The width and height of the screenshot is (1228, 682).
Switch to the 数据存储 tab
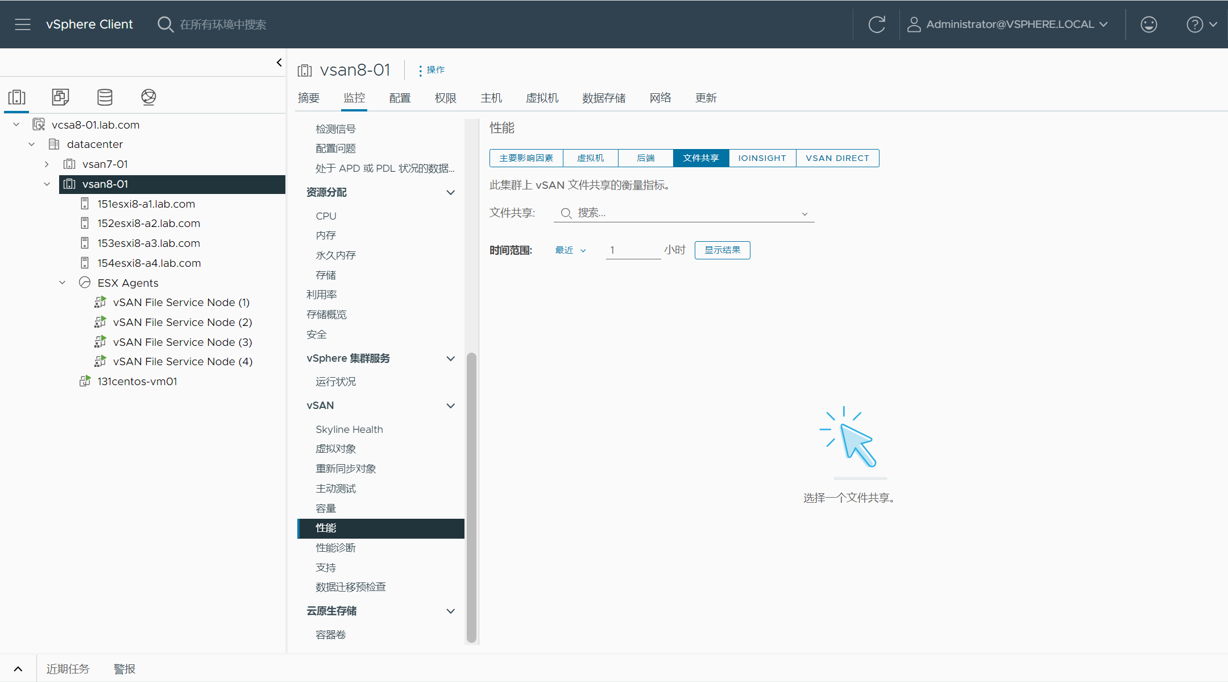(604, 98)
